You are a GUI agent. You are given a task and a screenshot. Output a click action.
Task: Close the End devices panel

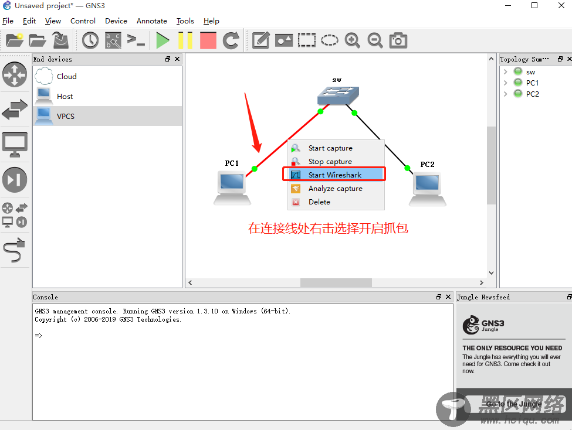177,59
